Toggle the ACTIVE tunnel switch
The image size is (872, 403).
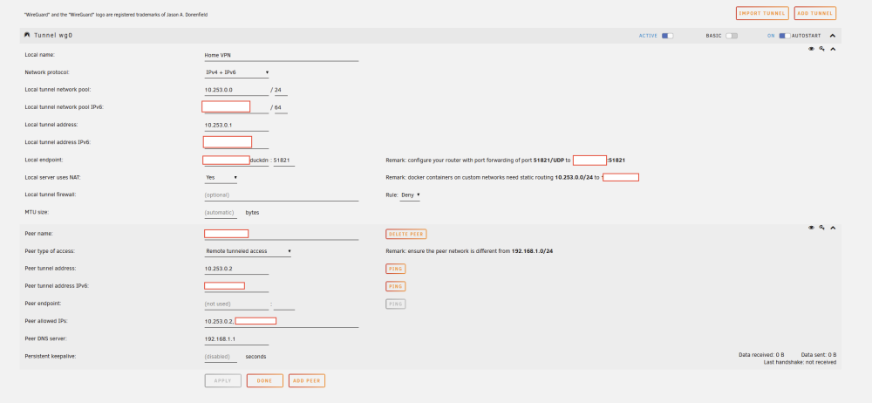[667, 36]
